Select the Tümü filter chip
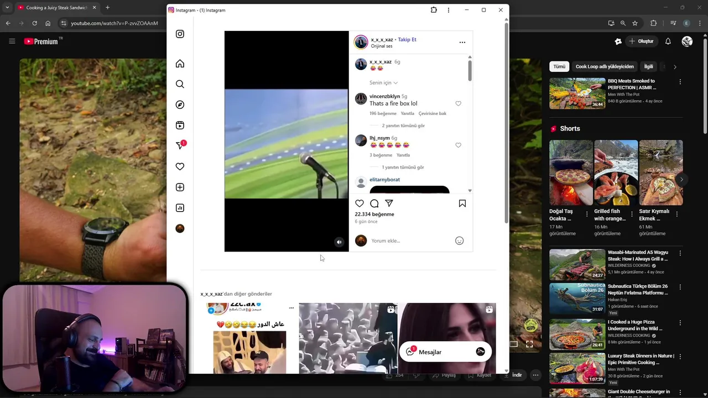The image size is (708, 398). [560, 66]
